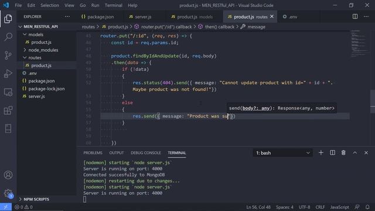375x211 pixels.
Task: Select the Terminal panel tab
Action: click(177, 152)
